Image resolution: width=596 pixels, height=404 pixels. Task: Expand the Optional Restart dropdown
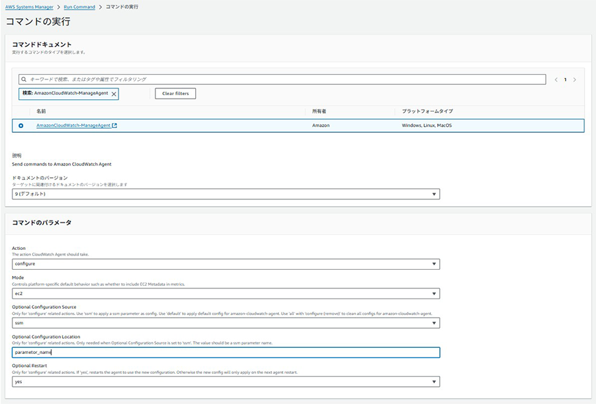click(x=226, y=381)
